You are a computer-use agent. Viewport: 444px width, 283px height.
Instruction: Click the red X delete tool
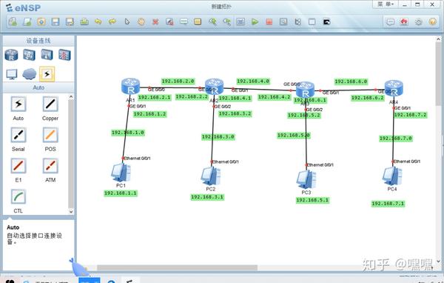click(x=155, y=21)
